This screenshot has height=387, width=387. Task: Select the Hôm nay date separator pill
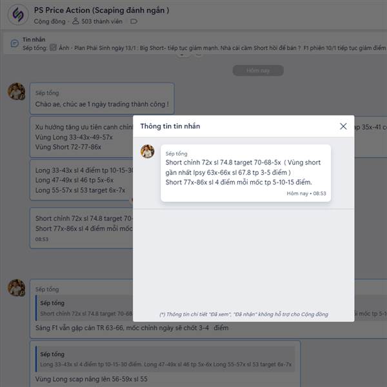pyautogui.click(x=258, y=70)
